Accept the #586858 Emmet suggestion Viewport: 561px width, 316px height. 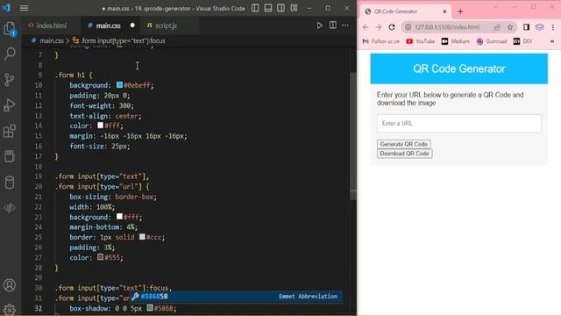(236, 297)
